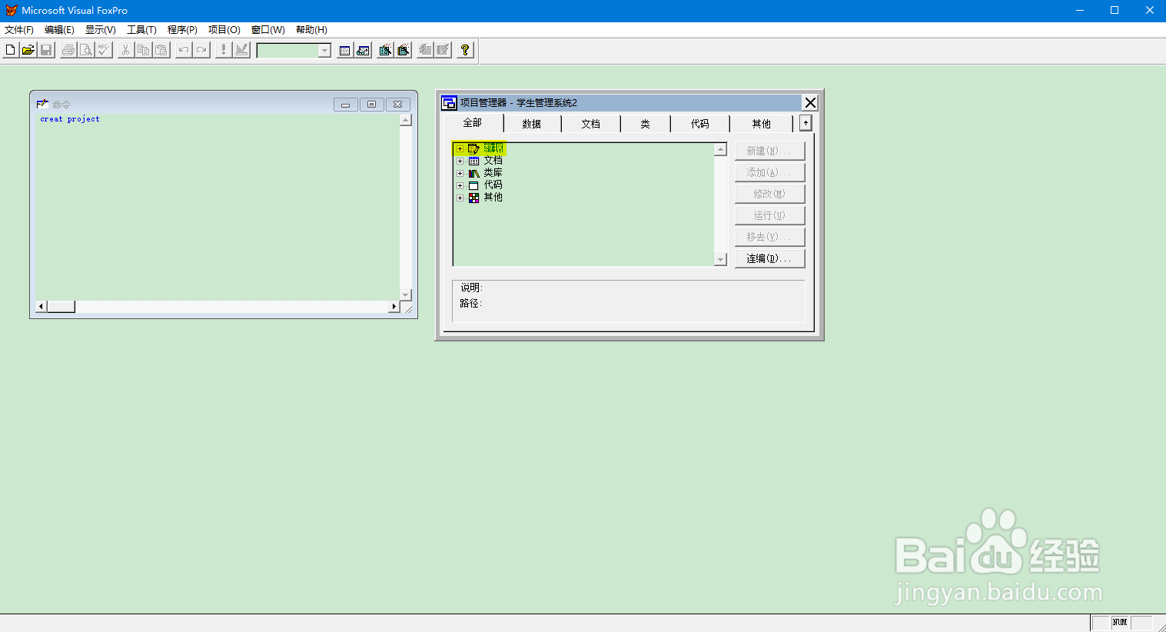Expand the 其他 tree node
The height and width of the screenshot is (632, 1166).
tap(460, 198)
